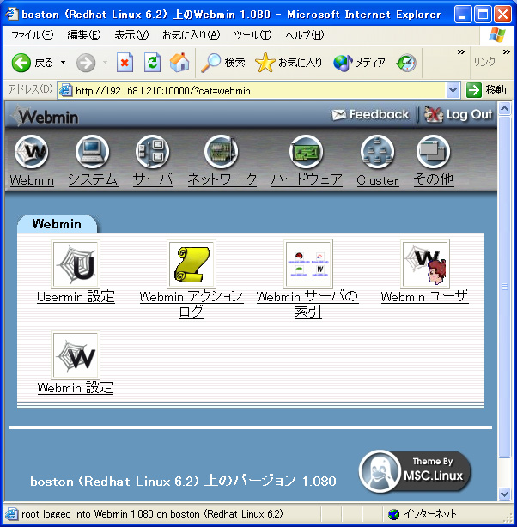
Task: Go to the browser Home page icon
Action: pos(179,63)
